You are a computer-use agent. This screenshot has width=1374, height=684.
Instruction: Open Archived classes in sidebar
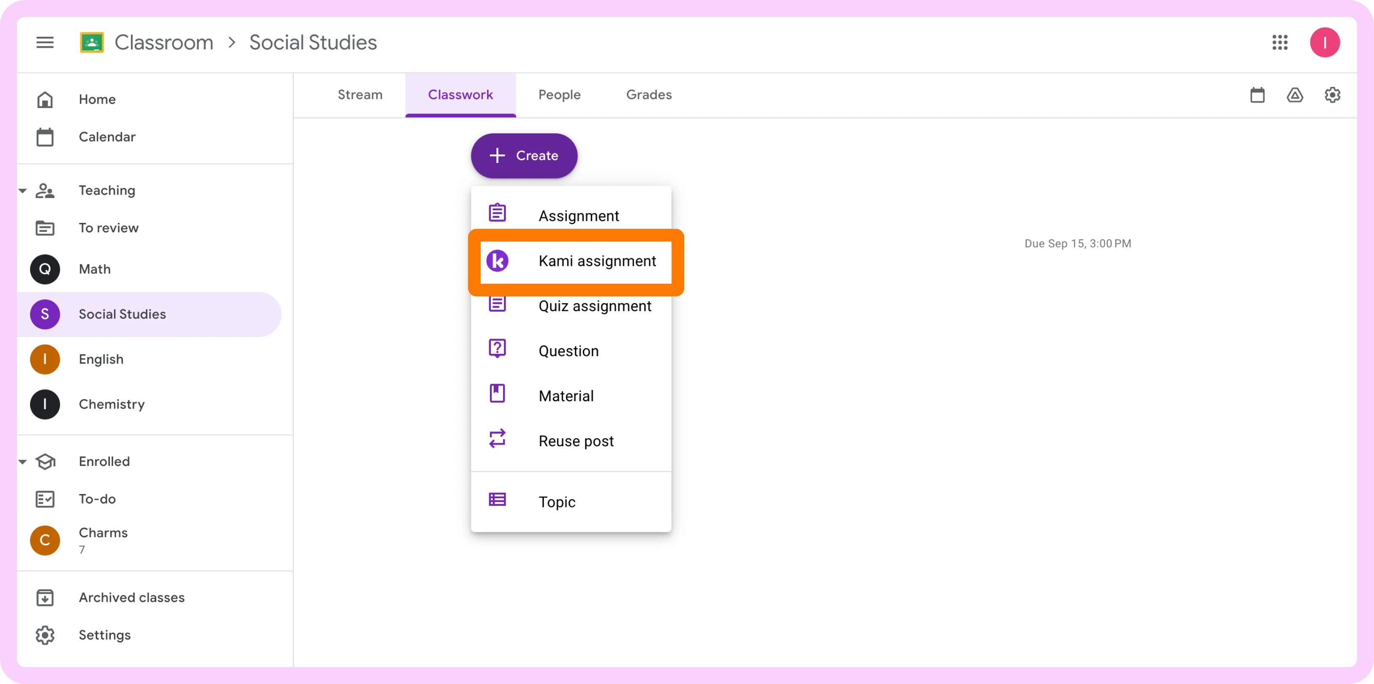131,597
